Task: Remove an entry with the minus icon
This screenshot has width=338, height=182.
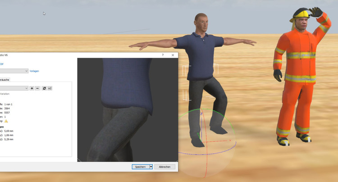Action: (x=37, y=88)
